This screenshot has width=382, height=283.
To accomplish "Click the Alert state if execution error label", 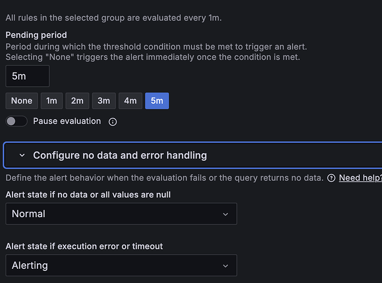I will [x=84, y=246].
